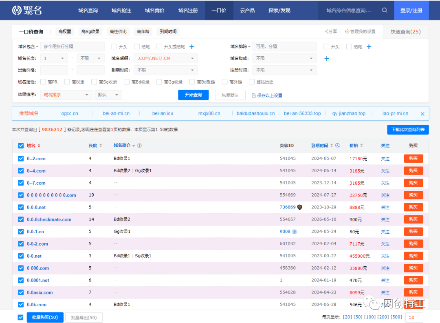Toggle the select-all checkbox in table header

20,145
